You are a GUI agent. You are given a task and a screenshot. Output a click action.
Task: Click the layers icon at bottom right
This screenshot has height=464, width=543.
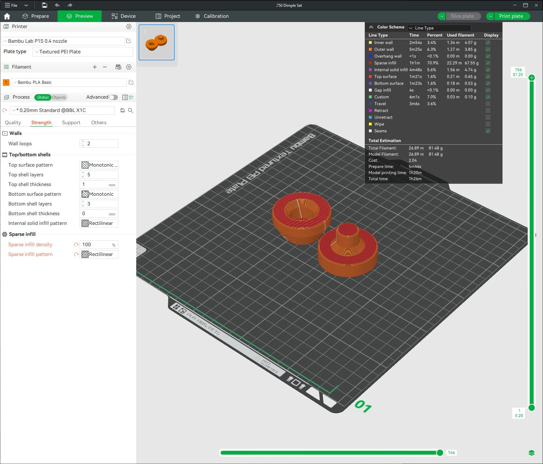(x=532, y=453)
